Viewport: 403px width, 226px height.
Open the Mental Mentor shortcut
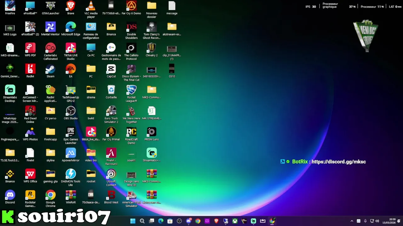pyautogui.click(x=50, y=29)
